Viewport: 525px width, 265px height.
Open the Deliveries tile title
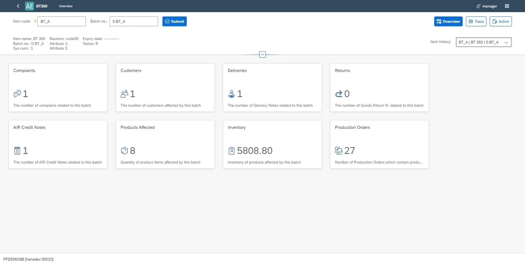[x=237, y=71]
